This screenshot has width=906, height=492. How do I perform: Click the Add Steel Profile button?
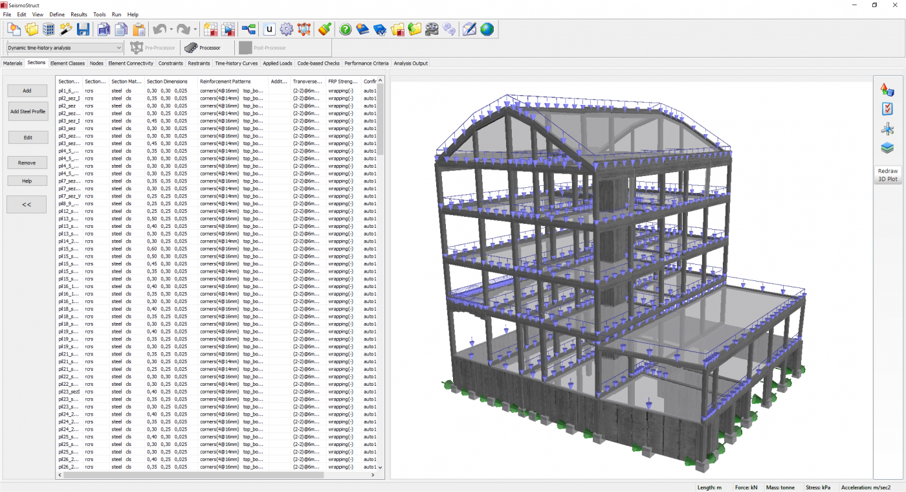(x=28, y=111)
